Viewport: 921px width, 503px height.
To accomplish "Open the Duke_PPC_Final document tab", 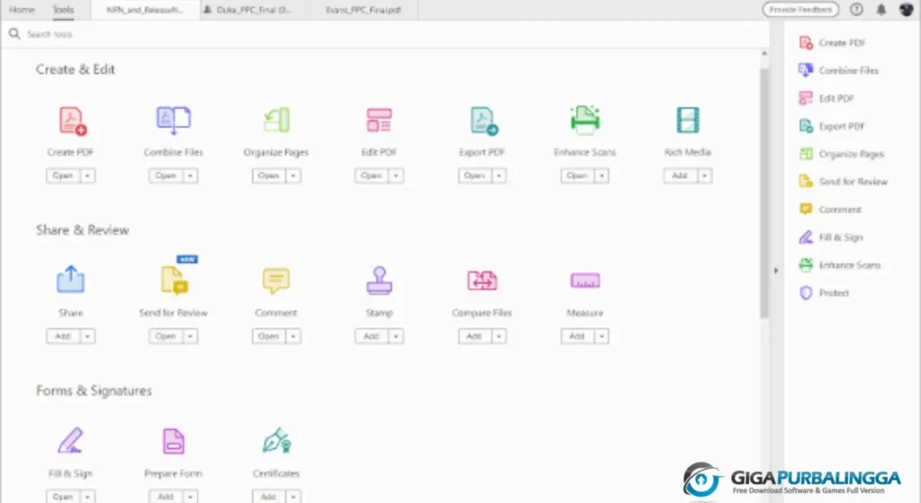I will point(254,10).
